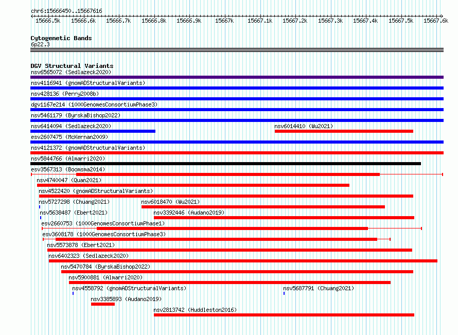458x335 pixels.
Task: Select the red nsv2813742 Huddleston2016 bar
Action: tap(284, 315)
